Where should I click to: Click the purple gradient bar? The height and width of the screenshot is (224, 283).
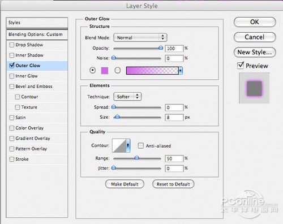pos(152,71)
